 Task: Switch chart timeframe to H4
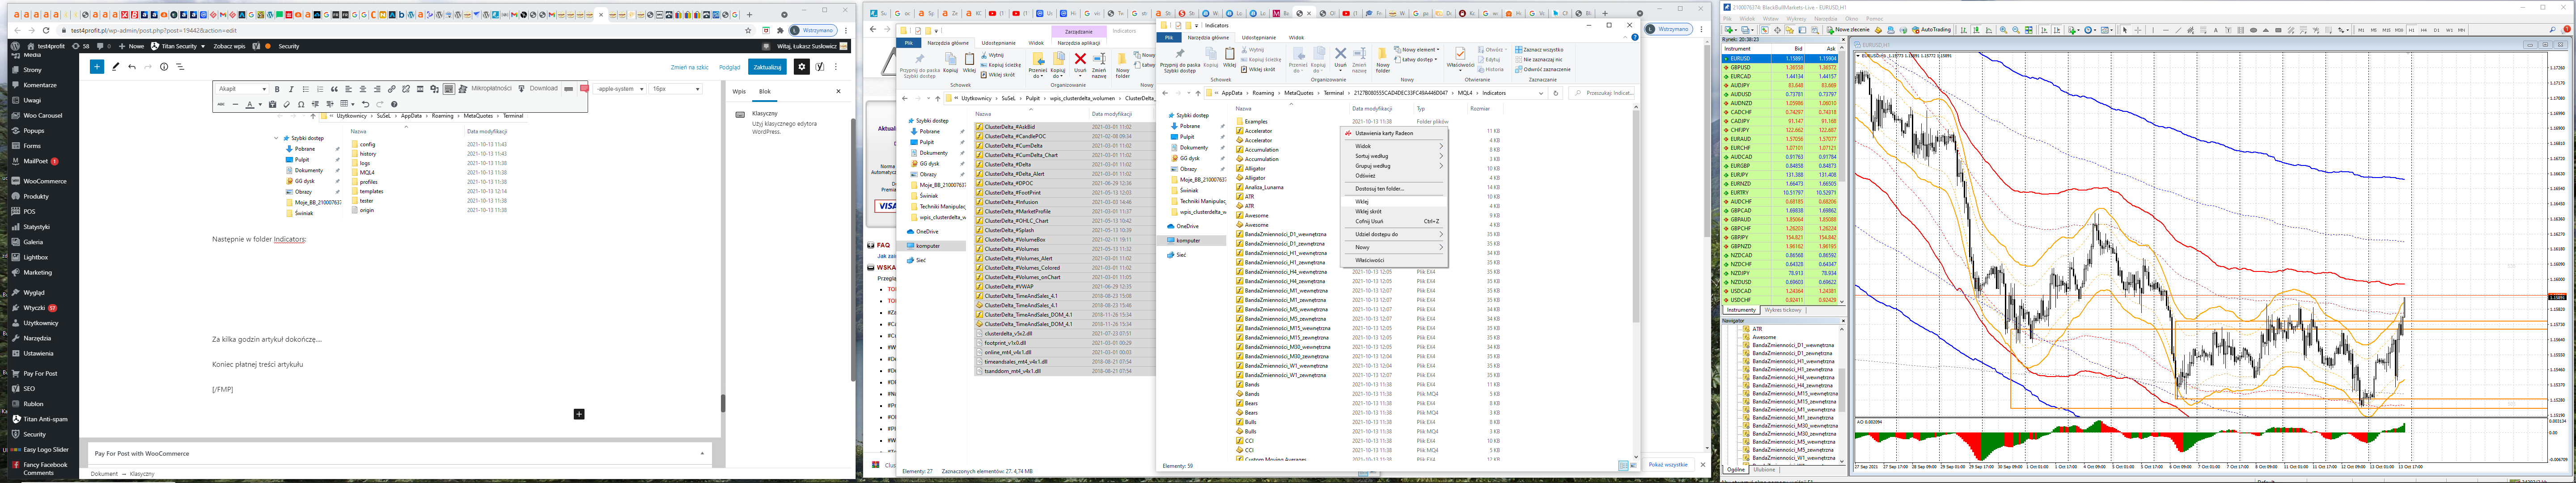point(2424,30)
